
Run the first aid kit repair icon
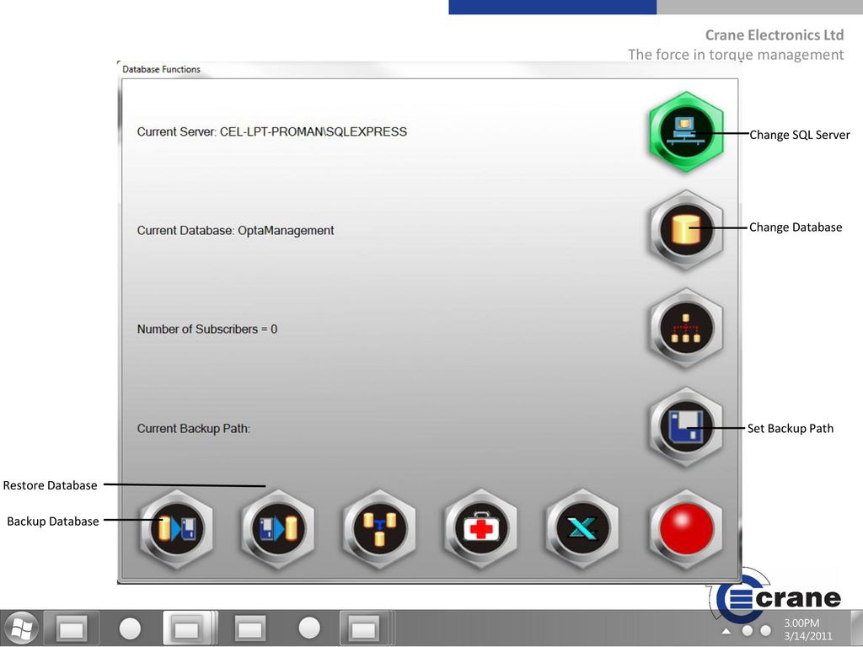(481, 529)
